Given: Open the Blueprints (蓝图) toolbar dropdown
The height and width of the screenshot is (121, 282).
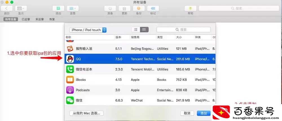Looking at the screenshot, I should pyautogui.click(x=73, y=8).
